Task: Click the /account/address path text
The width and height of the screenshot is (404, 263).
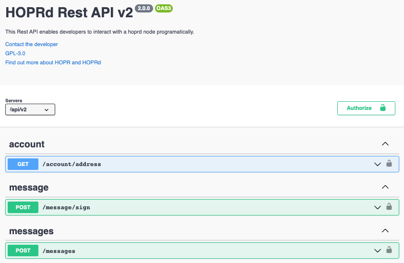Action: point(71,164)
